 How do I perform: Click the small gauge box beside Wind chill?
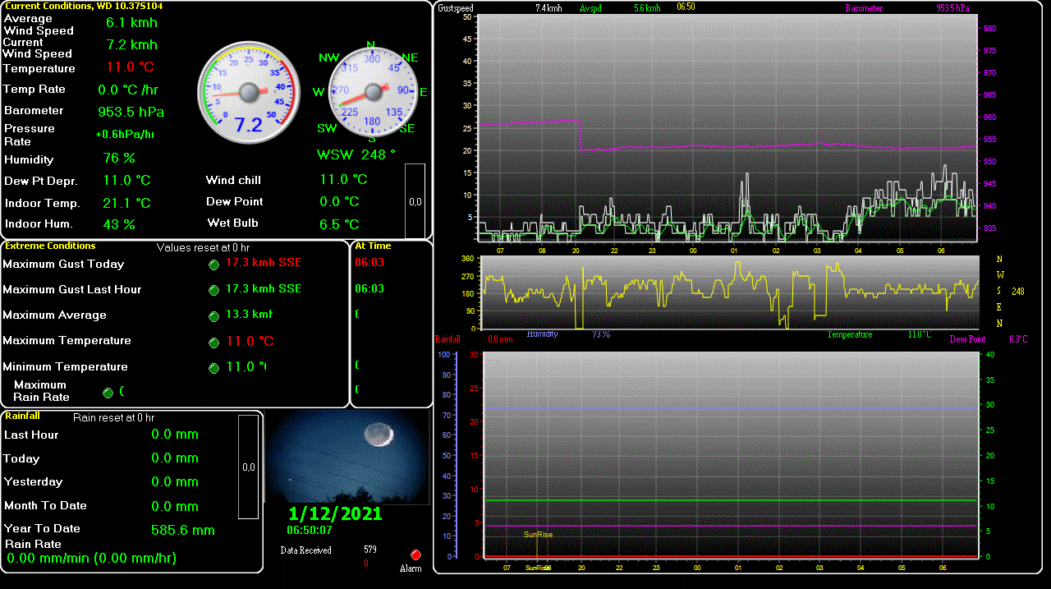415,201
